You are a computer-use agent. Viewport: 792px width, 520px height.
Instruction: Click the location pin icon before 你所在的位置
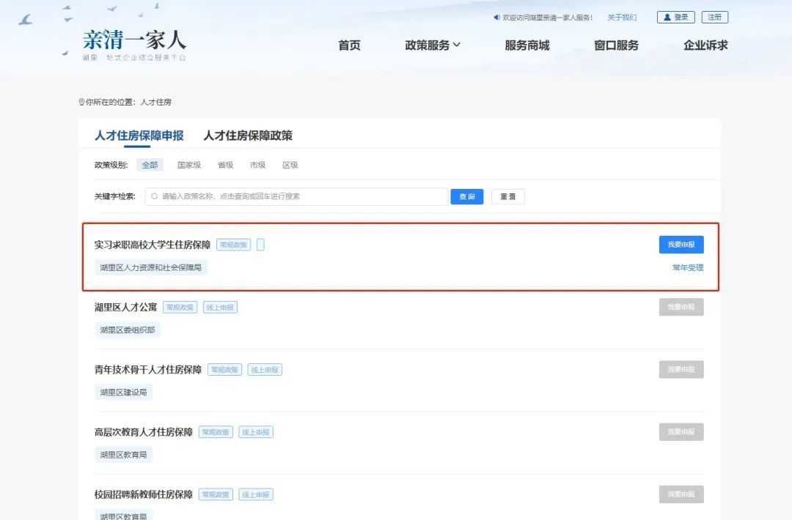(x=81, y=103)
